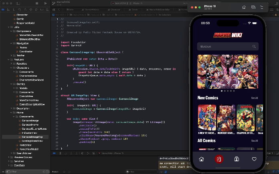This screenshot has height=174, width=279.
Task: Tap the Busque search field in app
Action: [228, 46]
